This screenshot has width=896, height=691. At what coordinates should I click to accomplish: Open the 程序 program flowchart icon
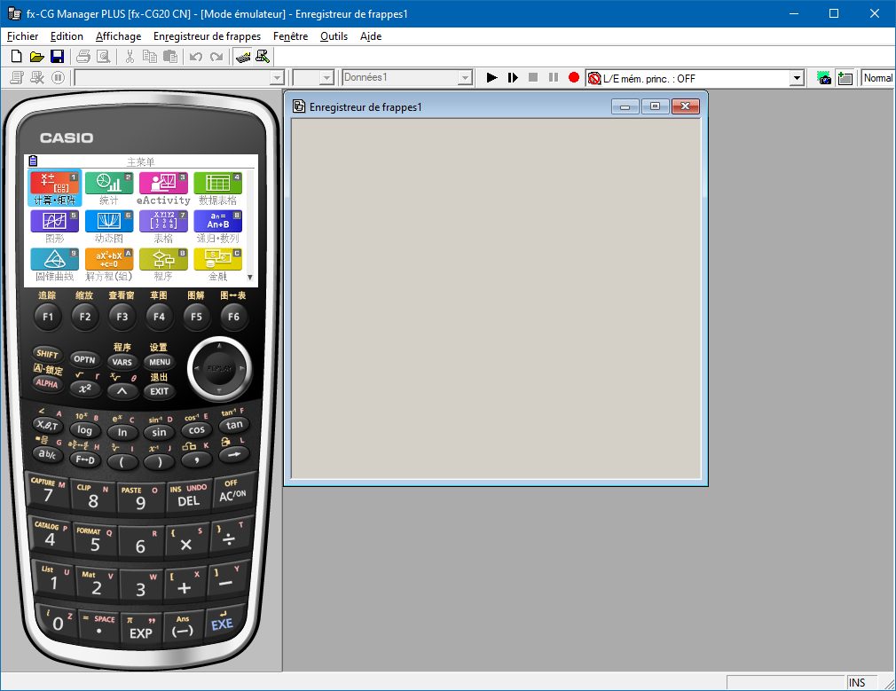[x=163, y=264]
